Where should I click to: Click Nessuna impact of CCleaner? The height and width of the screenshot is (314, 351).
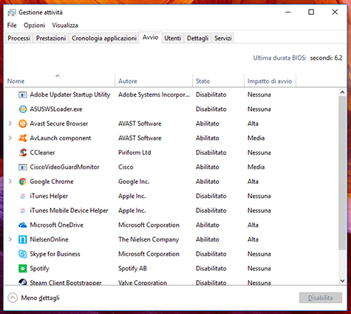(x=259, y=153)
